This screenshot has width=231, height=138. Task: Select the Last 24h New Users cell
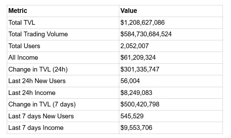click(x=37, y=81)
